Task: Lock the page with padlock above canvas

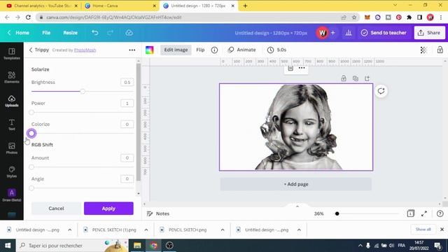Action: pyautogui.click(x=344, y=78)
